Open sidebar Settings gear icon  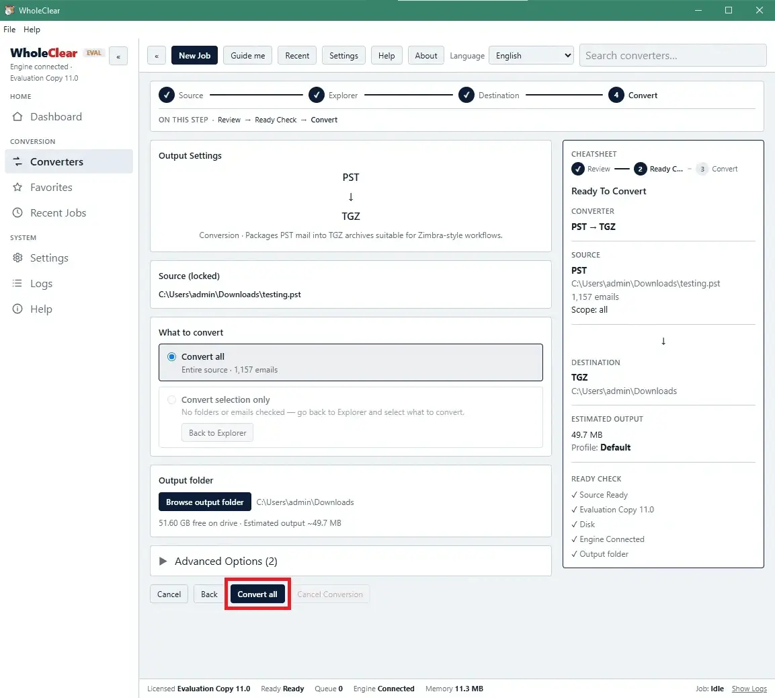pyautogui.click(x=17, y=258)
